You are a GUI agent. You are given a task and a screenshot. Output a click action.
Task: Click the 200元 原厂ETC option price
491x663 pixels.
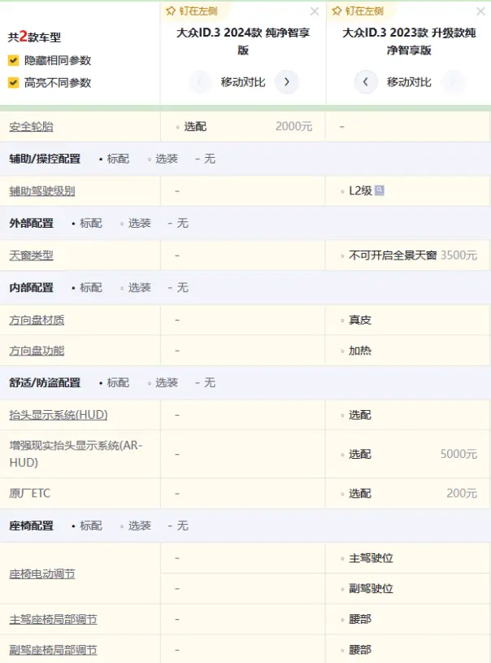click(x=462, y=493)
